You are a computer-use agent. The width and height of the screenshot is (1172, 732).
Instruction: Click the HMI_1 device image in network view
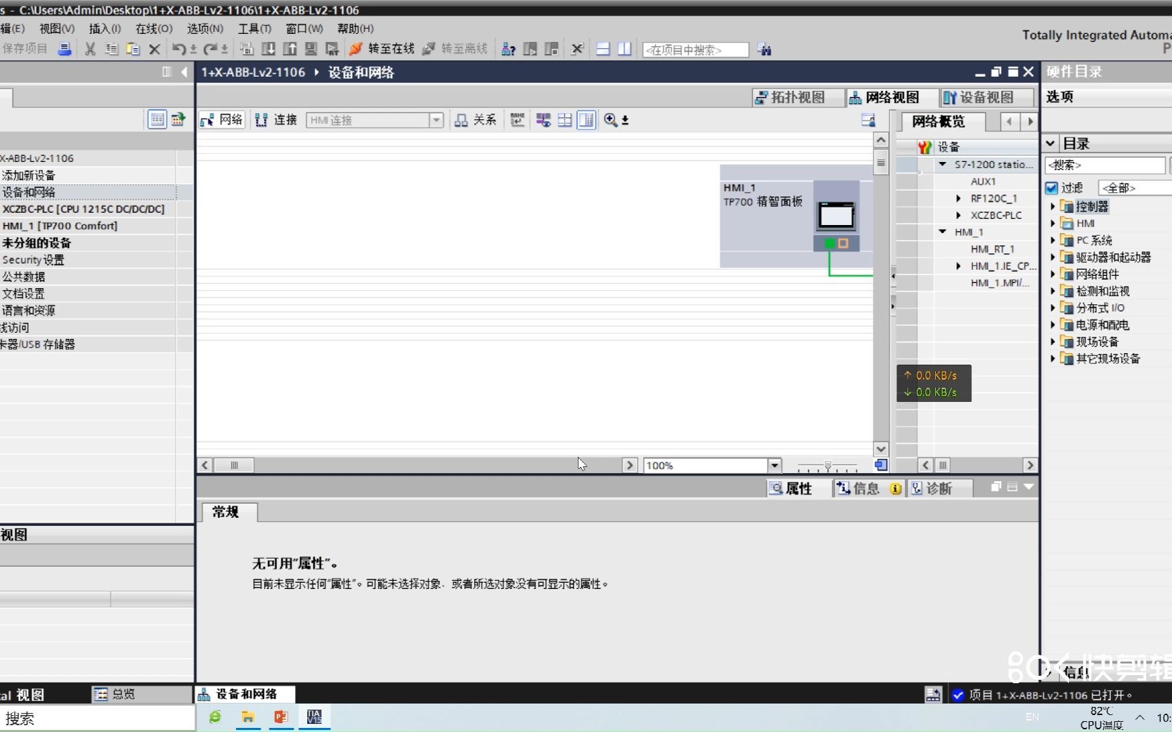(836, 216)
